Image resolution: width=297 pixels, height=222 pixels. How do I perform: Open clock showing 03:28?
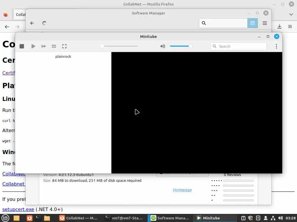(x=291, y=218)
